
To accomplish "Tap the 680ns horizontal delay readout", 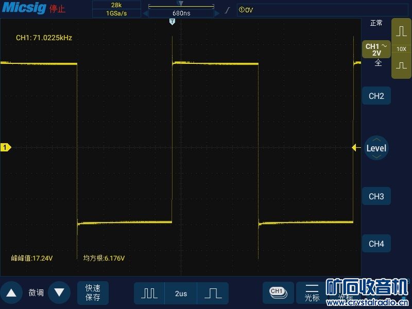I will pos(181,13).
